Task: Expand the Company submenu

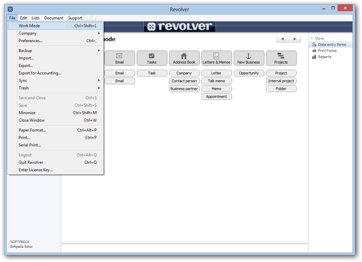Action: click(x=55, y=33)
